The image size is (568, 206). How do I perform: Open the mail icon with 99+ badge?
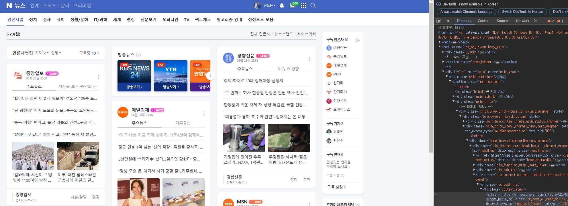293,5
